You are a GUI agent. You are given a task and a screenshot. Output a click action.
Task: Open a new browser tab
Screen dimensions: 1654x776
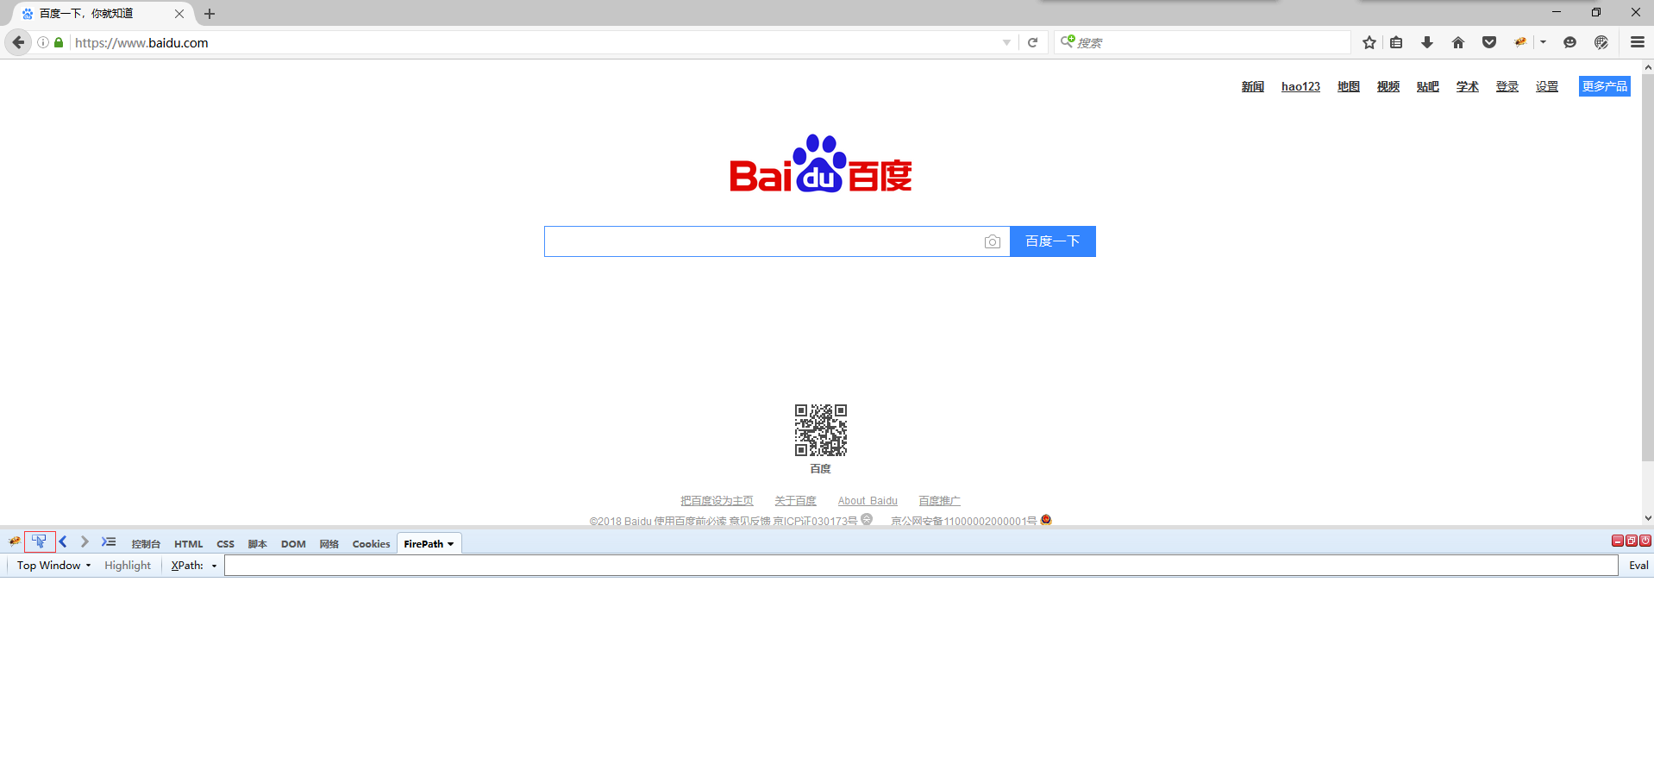210,14
